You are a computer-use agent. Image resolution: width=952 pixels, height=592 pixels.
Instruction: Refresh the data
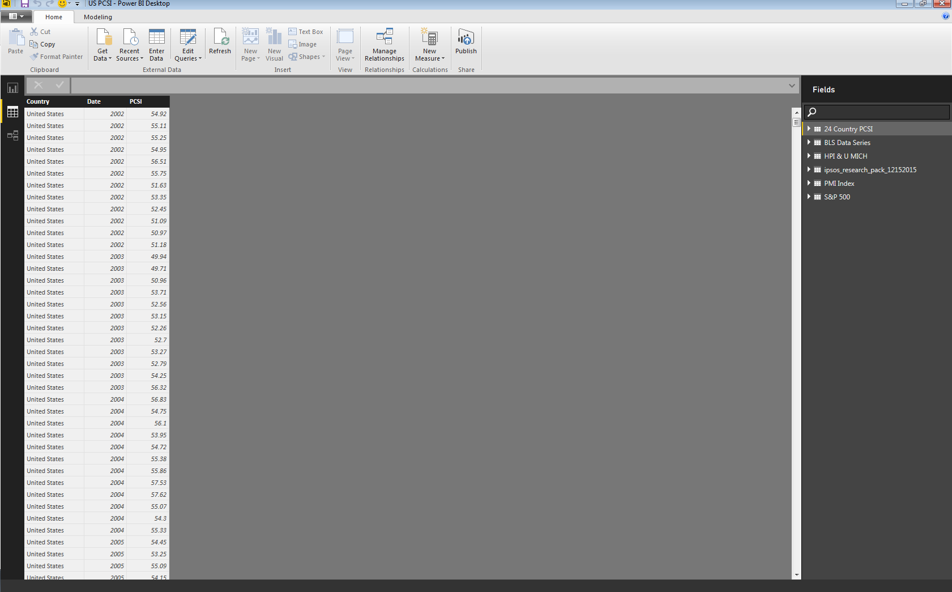[220, 42]
